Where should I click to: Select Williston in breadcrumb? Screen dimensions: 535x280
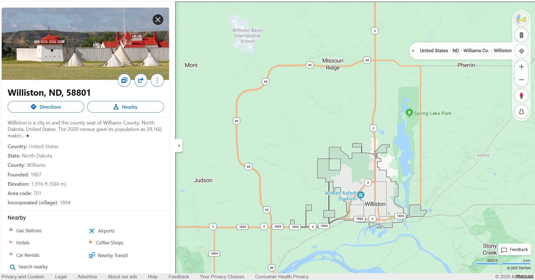503,51
